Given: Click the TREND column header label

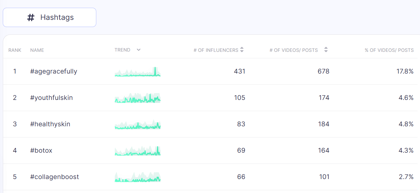Looking at the screenshot, I should click(x=122, y=50).
